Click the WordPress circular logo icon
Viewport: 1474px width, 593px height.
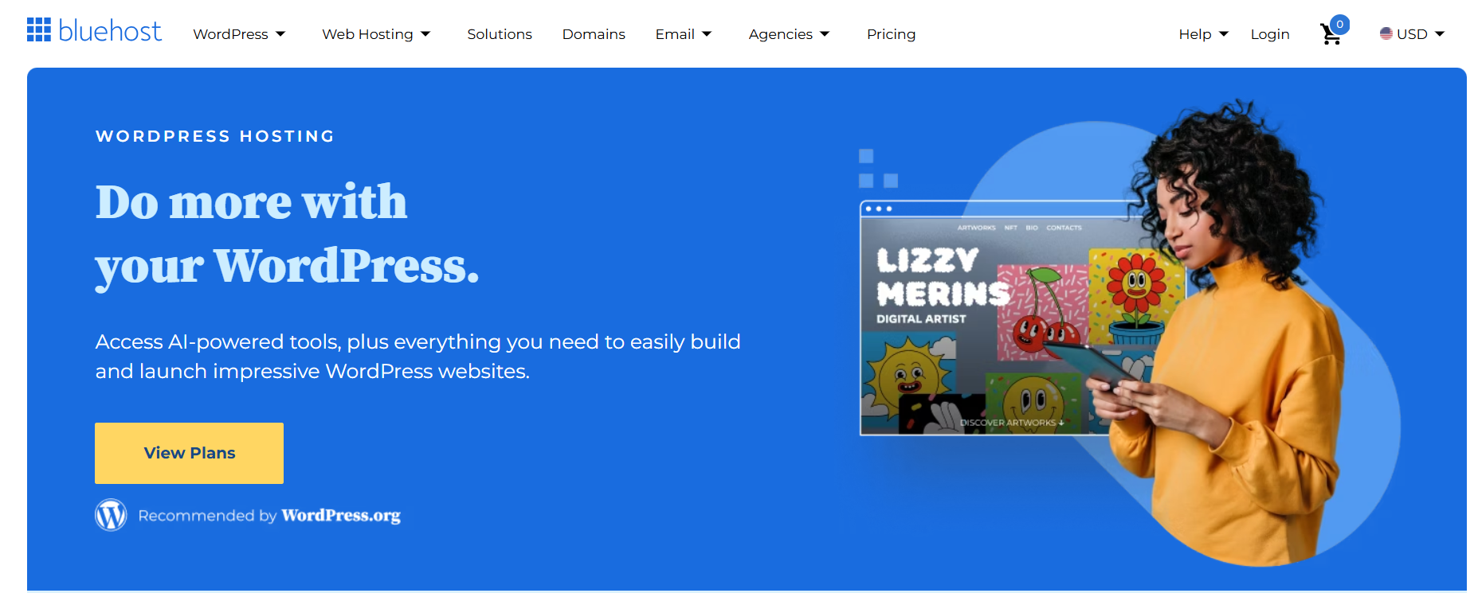(111, 515)
